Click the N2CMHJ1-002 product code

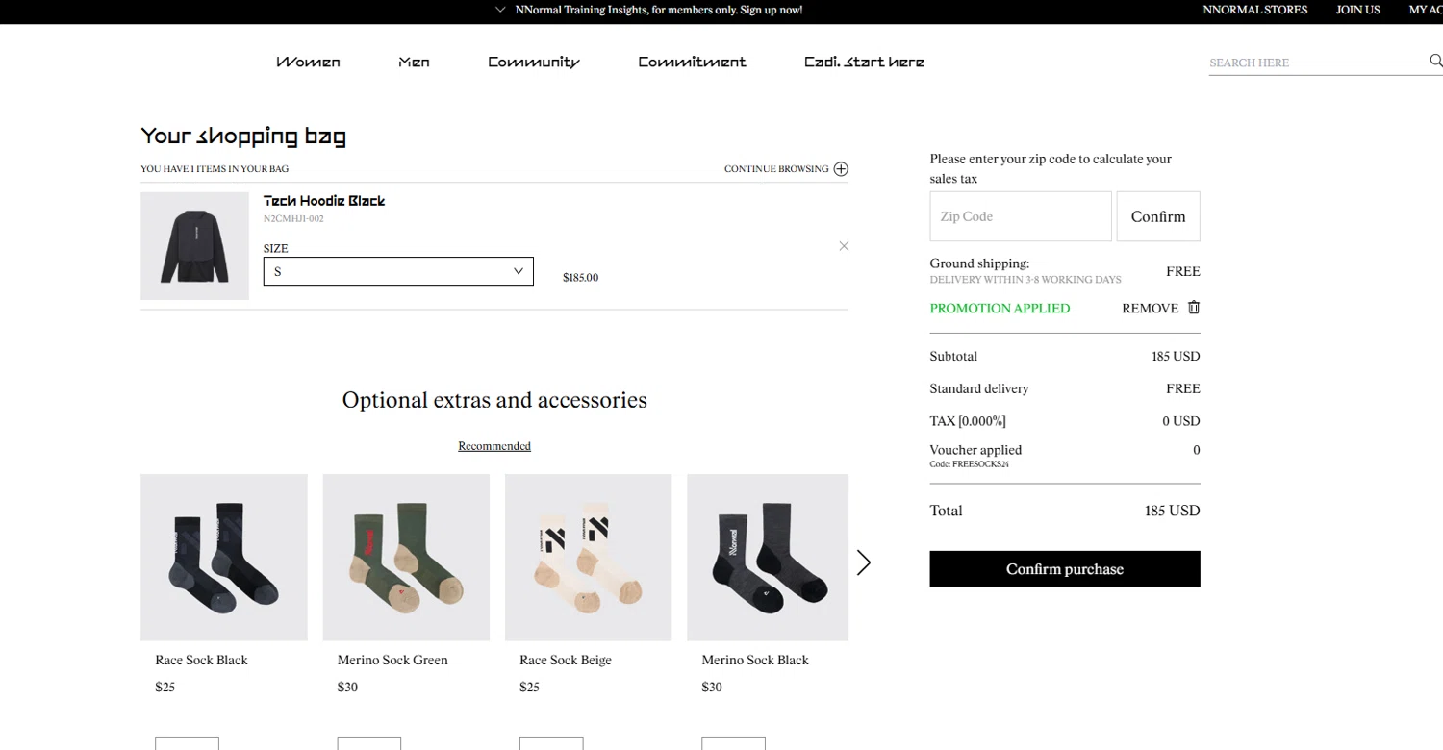coord(293,219)
